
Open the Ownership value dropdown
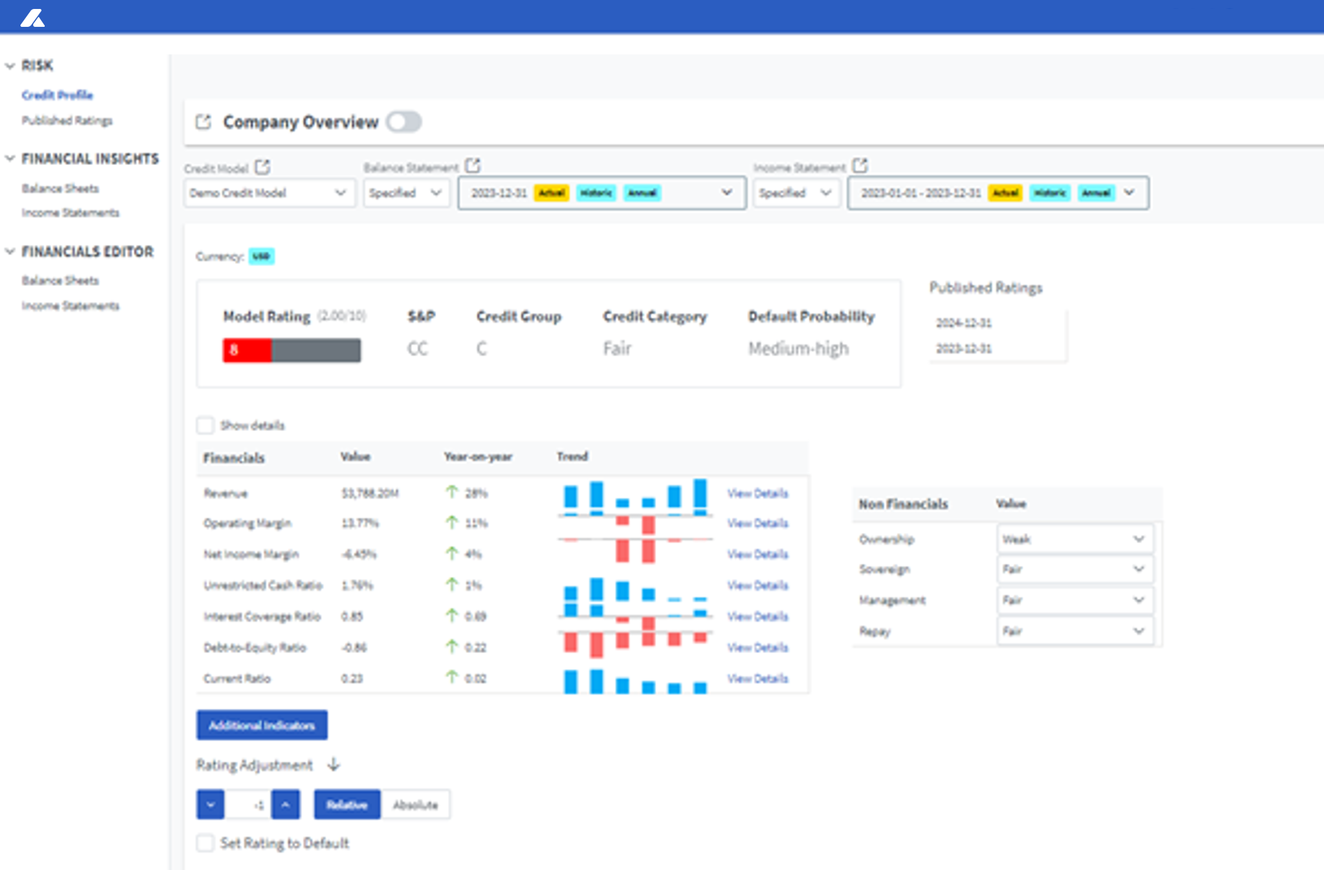tap(1075, 539)
